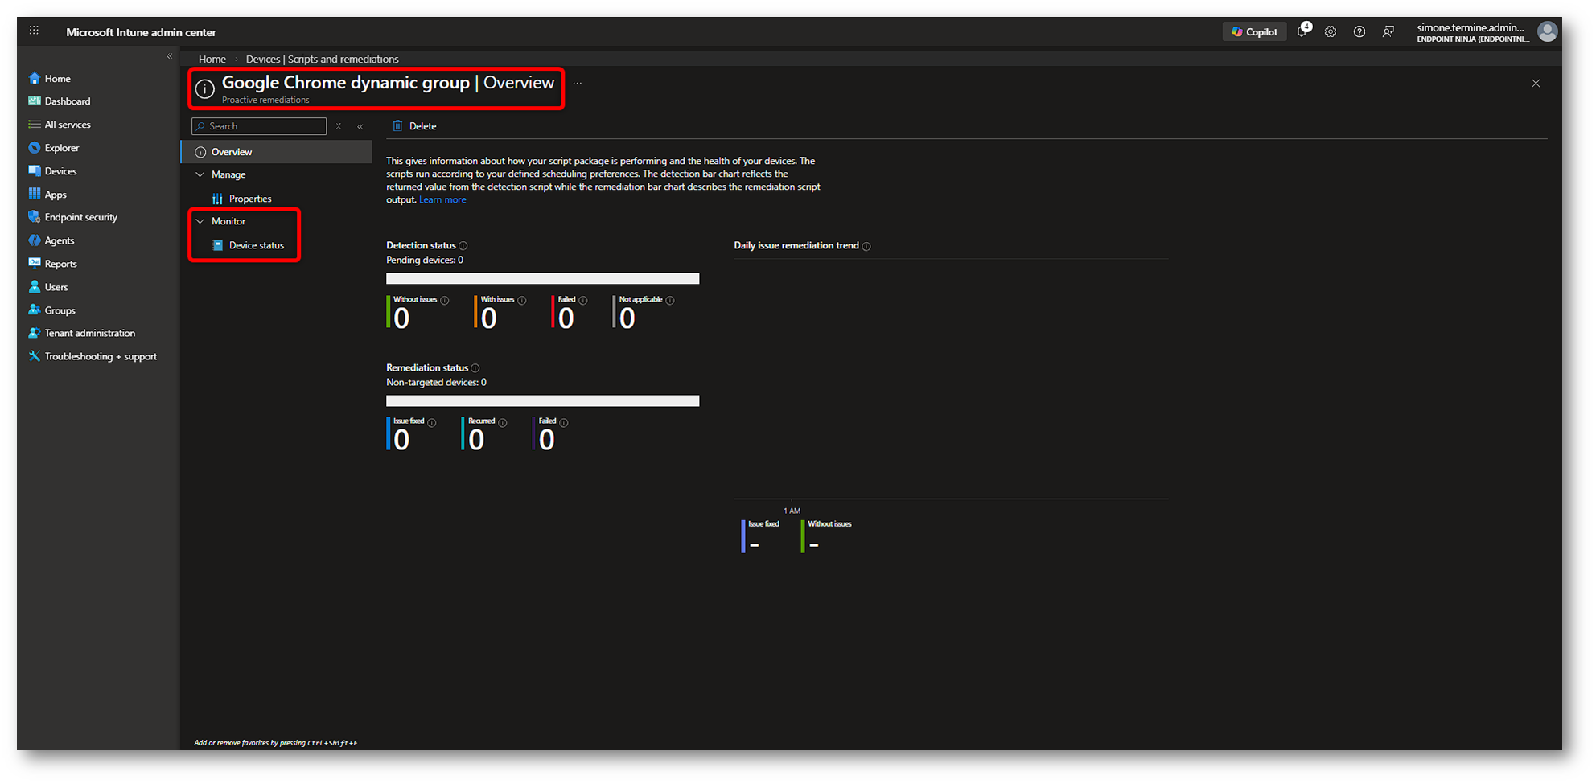Open the Feedback icon in the header
This screenshot has height=784, width=1596.
[1388, 32]
